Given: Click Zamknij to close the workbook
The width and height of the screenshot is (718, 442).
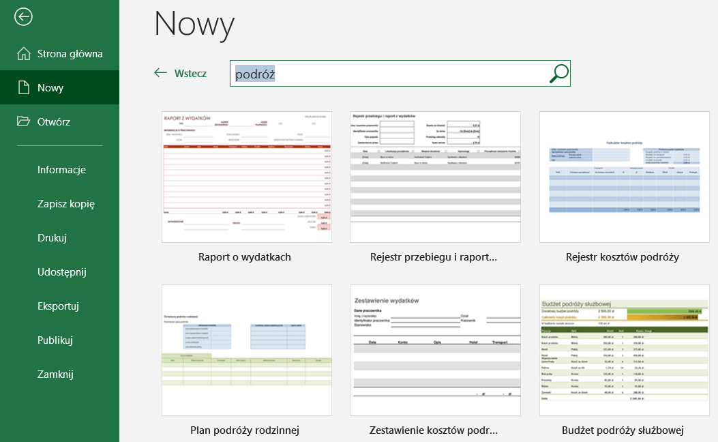Looking at the screenshot, I should [x=55, y=374].
